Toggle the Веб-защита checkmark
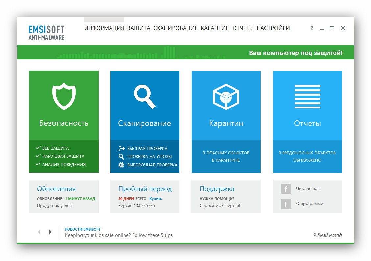The width and height of the screenshot is (371, 261). point(38,148)
